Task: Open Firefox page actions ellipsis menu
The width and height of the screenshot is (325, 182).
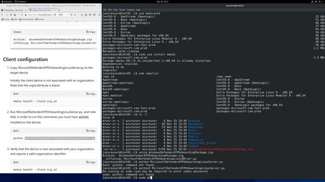Action: 68,15
